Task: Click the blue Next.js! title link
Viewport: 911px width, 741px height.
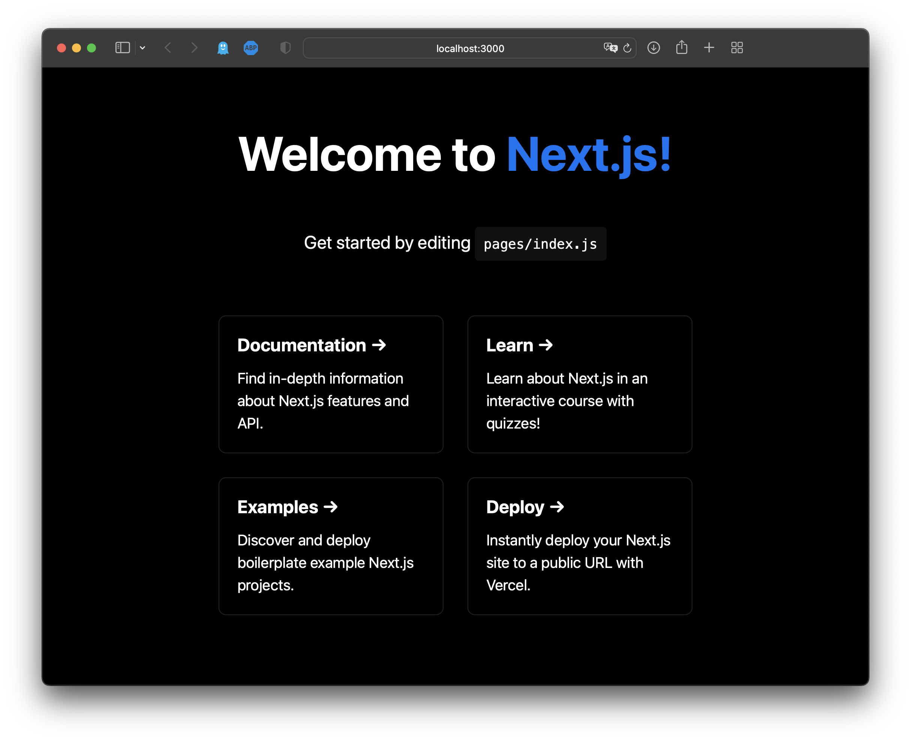Action: pos(589,154)
